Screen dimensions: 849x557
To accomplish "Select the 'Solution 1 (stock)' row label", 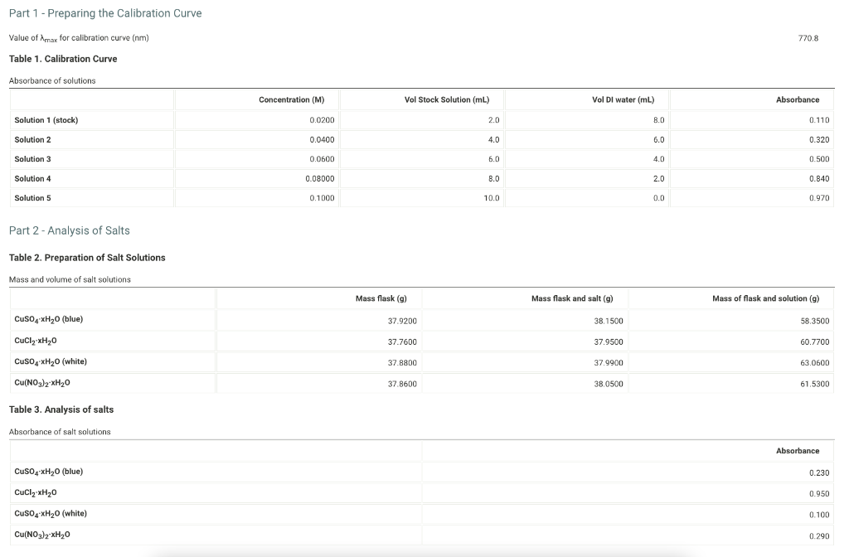I will (x=46, y=120).
